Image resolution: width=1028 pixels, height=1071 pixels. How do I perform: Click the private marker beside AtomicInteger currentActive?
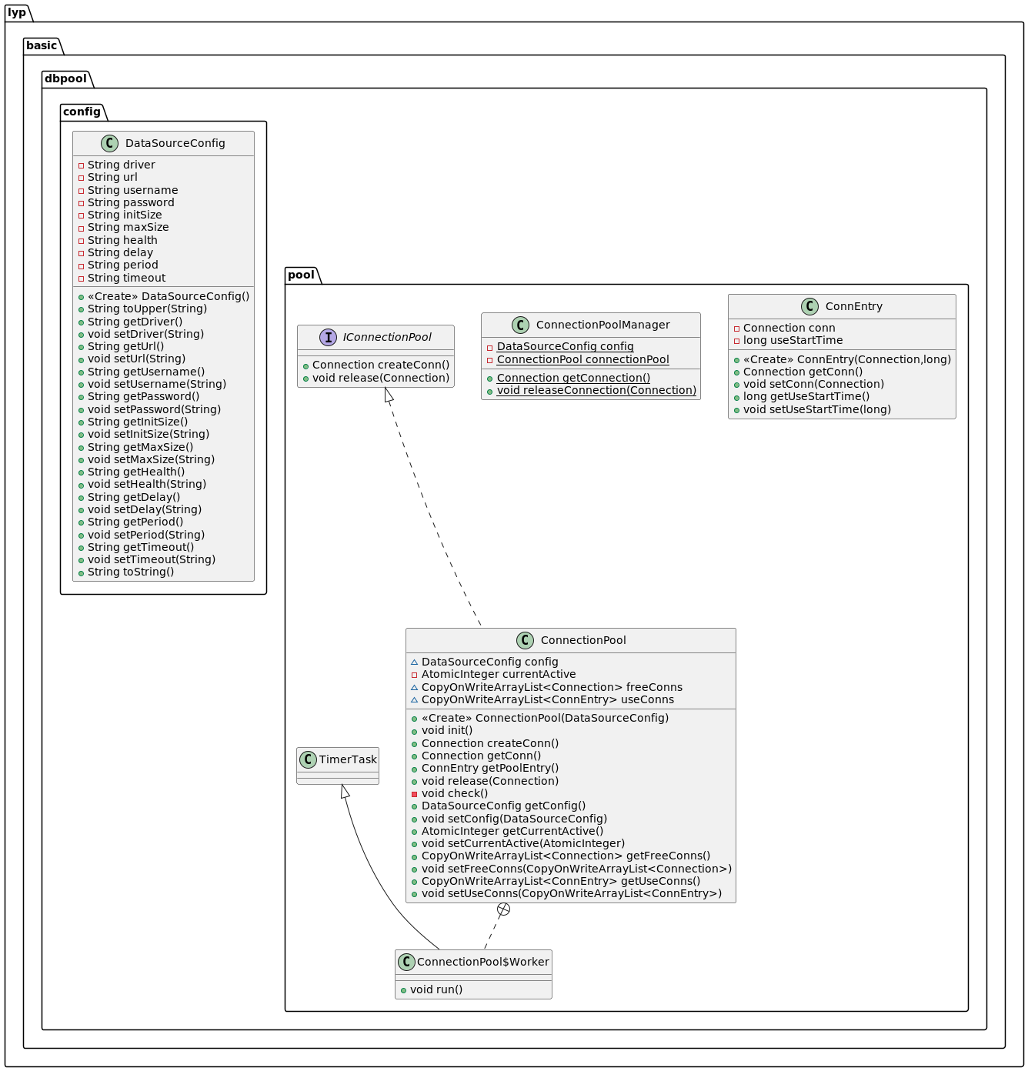[x=414, y=675]
